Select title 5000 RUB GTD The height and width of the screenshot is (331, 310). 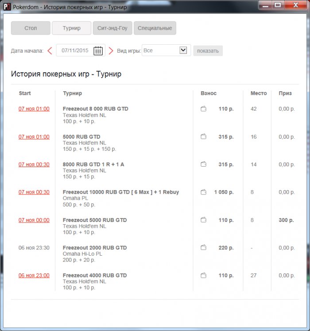81,136
